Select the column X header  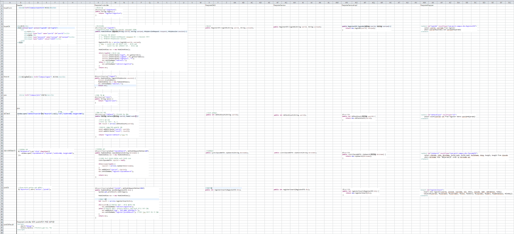pos(209,3)
